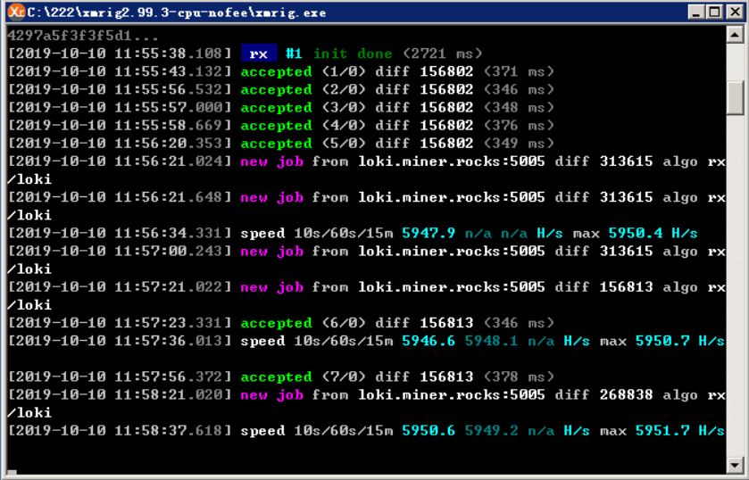
Task: Click the vertical scrollbar thumb
Action: click(734, 98)
